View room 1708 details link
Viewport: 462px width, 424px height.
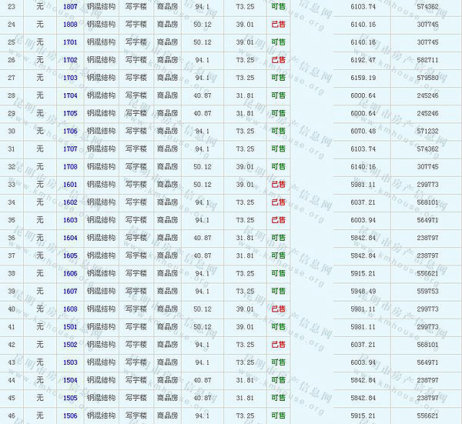pos(70,166)
